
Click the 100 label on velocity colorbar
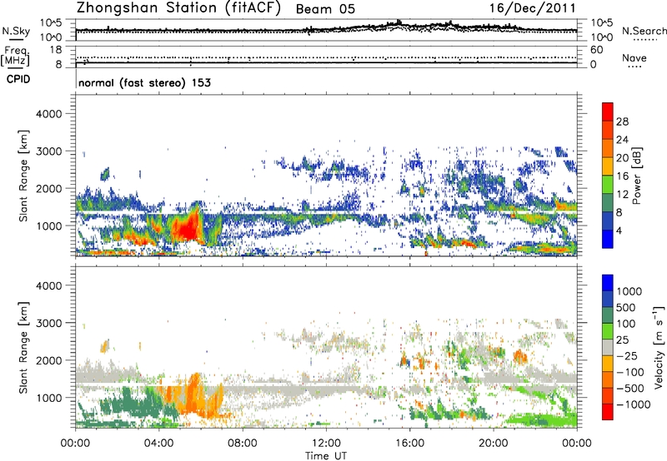[626, 324]
